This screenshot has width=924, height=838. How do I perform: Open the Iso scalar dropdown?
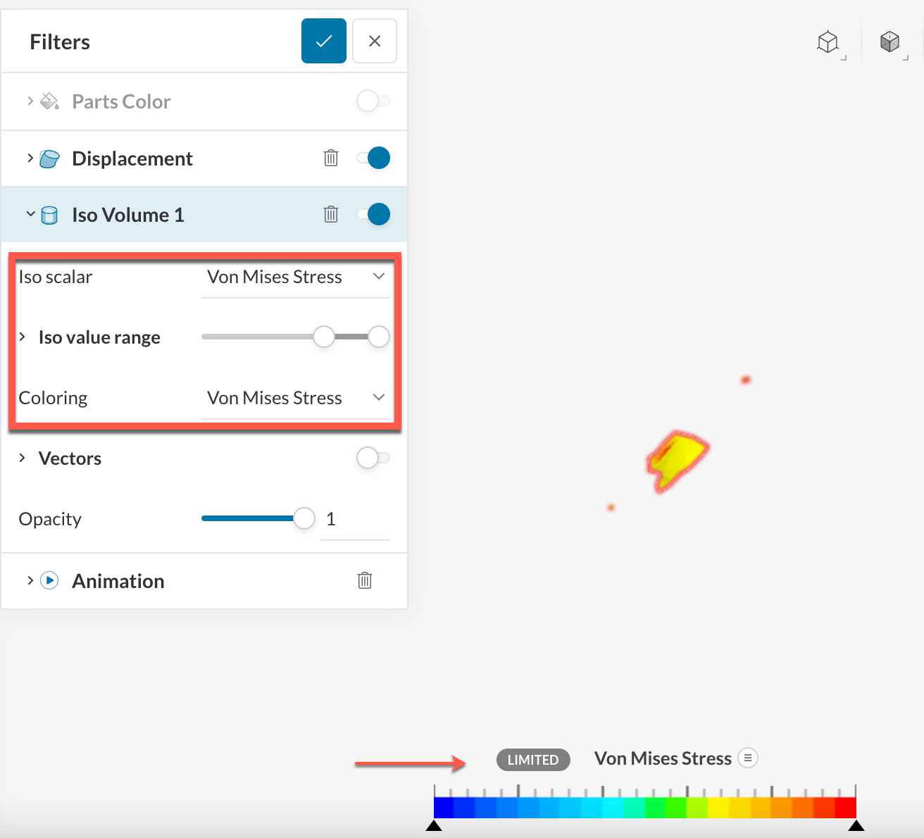[x=296, y=277]
